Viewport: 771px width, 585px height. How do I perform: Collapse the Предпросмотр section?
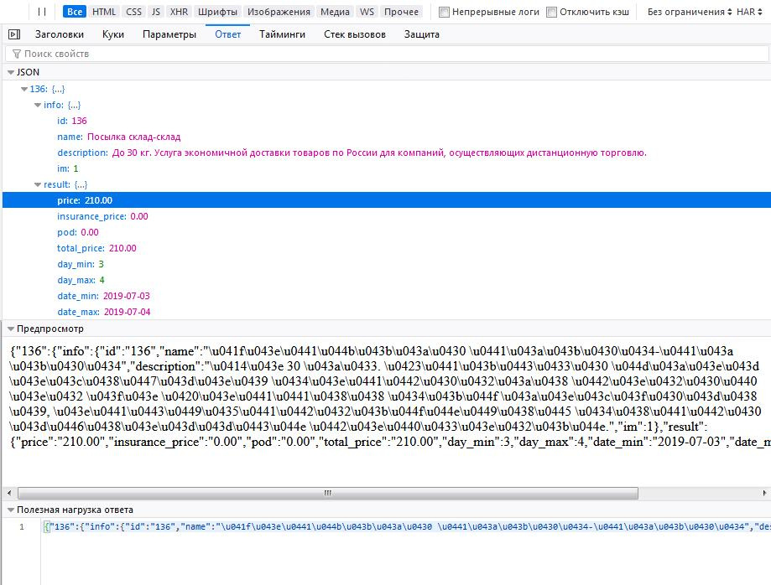[x=11, y=329]
